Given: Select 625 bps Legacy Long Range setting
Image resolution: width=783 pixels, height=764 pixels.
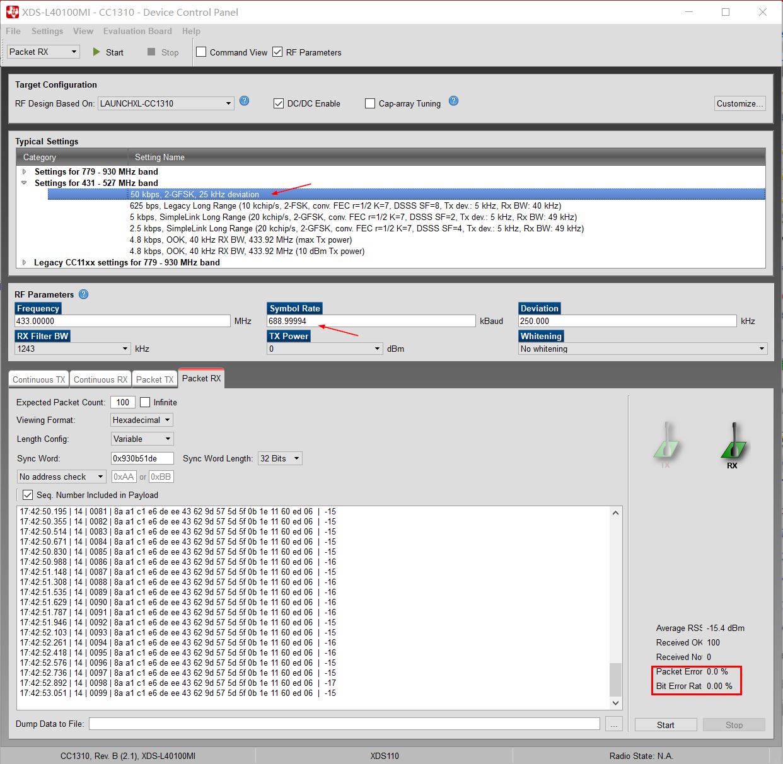Looking at the screenshot, I should pyautogui.click(x=345, y=205).
